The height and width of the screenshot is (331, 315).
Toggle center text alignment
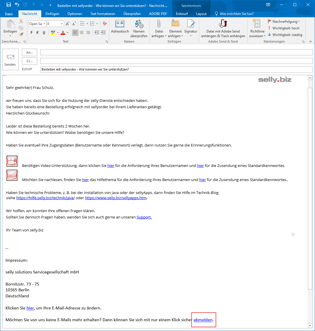82,33
